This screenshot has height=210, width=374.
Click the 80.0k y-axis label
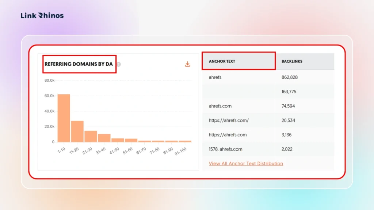49,81
